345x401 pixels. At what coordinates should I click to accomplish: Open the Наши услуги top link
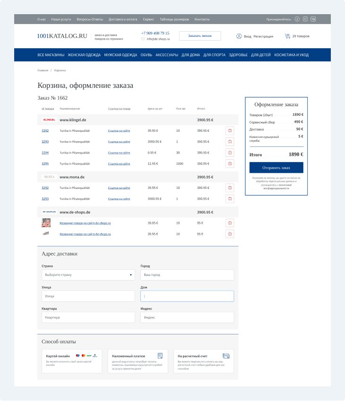[x=61, y=19]
